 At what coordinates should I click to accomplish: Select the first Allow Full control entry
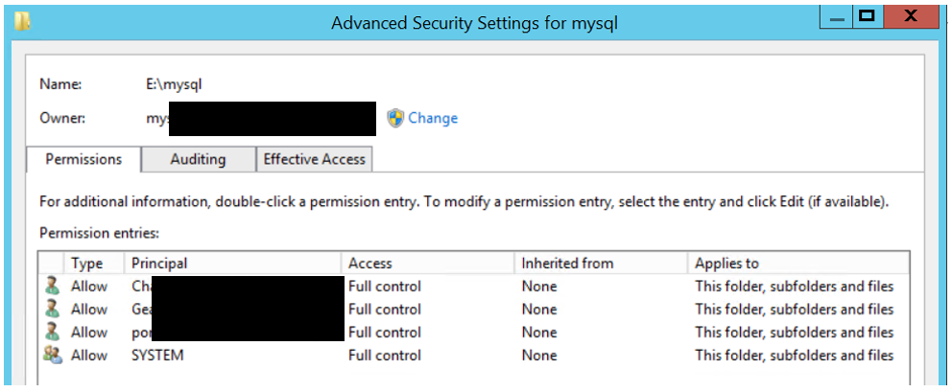[x=384, y=286]
